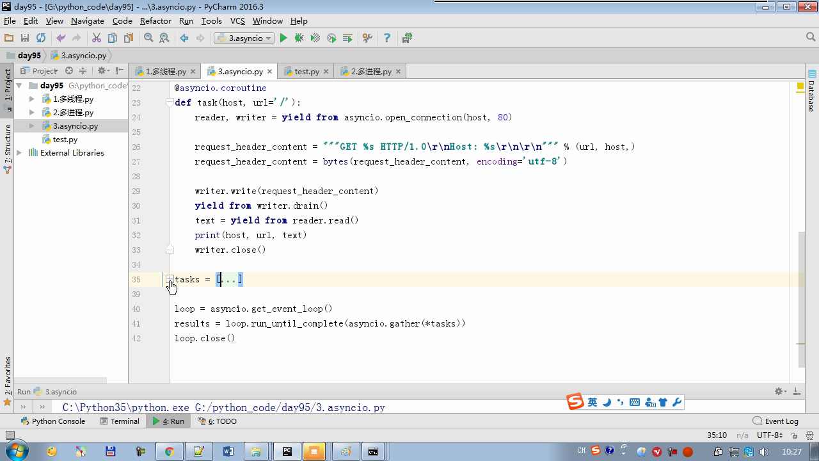This screenshot has width=819, height=461.
Task: Click the Cut scissors icon
Action: point(97,38)
